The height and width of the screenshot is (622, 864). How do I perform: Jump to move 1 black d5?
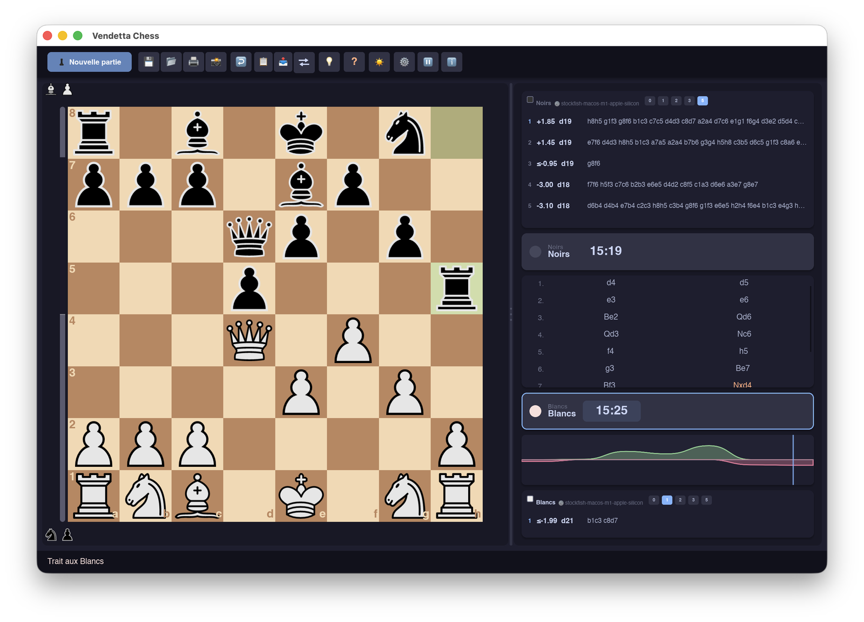744,283
